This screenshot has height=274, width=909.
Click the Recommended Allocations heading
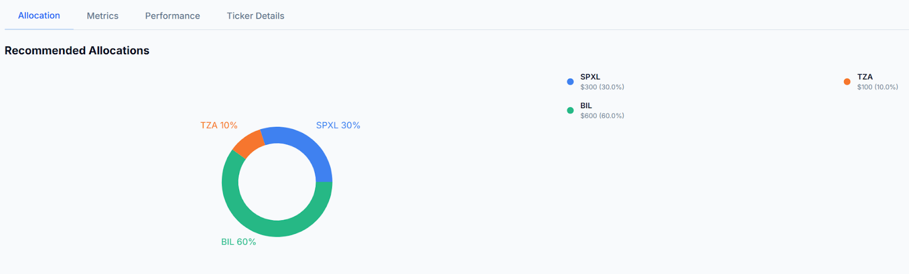point(77,50)
